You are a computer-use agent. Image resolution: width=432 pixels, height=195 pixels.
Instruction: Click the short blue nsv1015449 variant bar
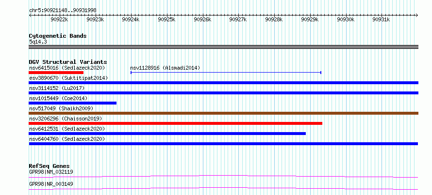tap(72, 103)
